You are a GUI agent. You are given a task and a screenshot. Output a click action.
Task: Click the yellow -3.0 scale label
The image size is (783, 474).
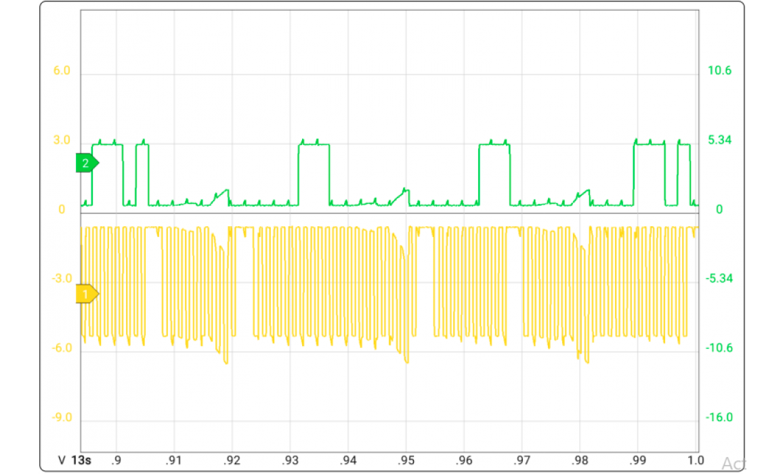pyautogui.click(x=62, y=279)
